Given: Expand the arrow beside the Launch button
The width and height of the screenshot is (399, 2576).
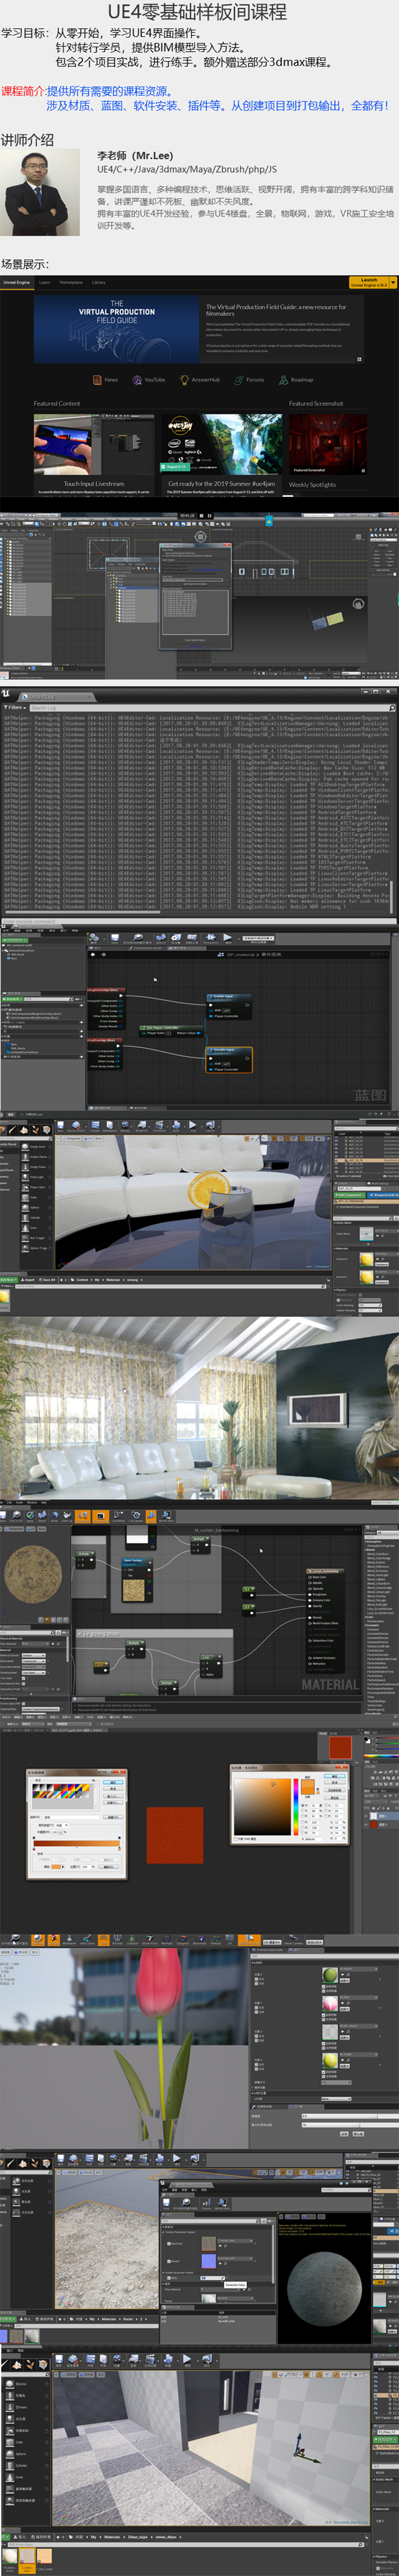Looking at the screenshot, I should 393,282.
